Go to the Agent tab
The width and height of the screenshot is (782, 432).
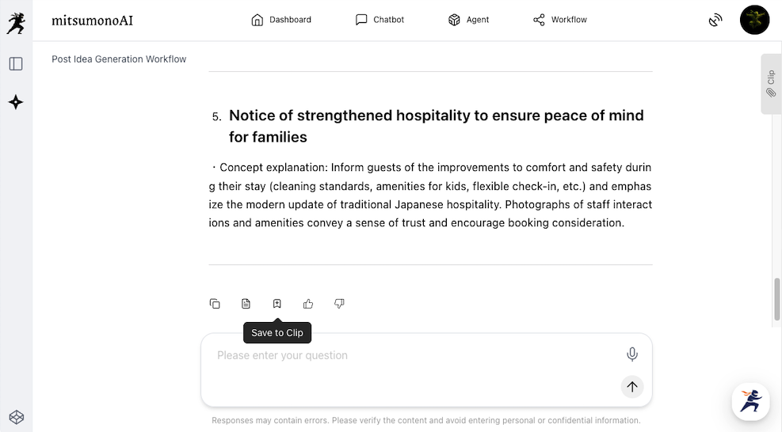click(469, 20)
